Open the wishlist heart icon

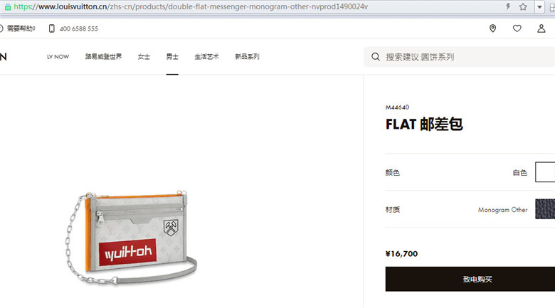tap(517, 28)
